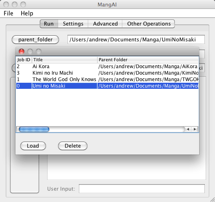Image resolution: width=215 pixels, height=202 pixels.
Task: Click the horizontal scrollbar thumb in table
Action: click(x=34, y=129)
